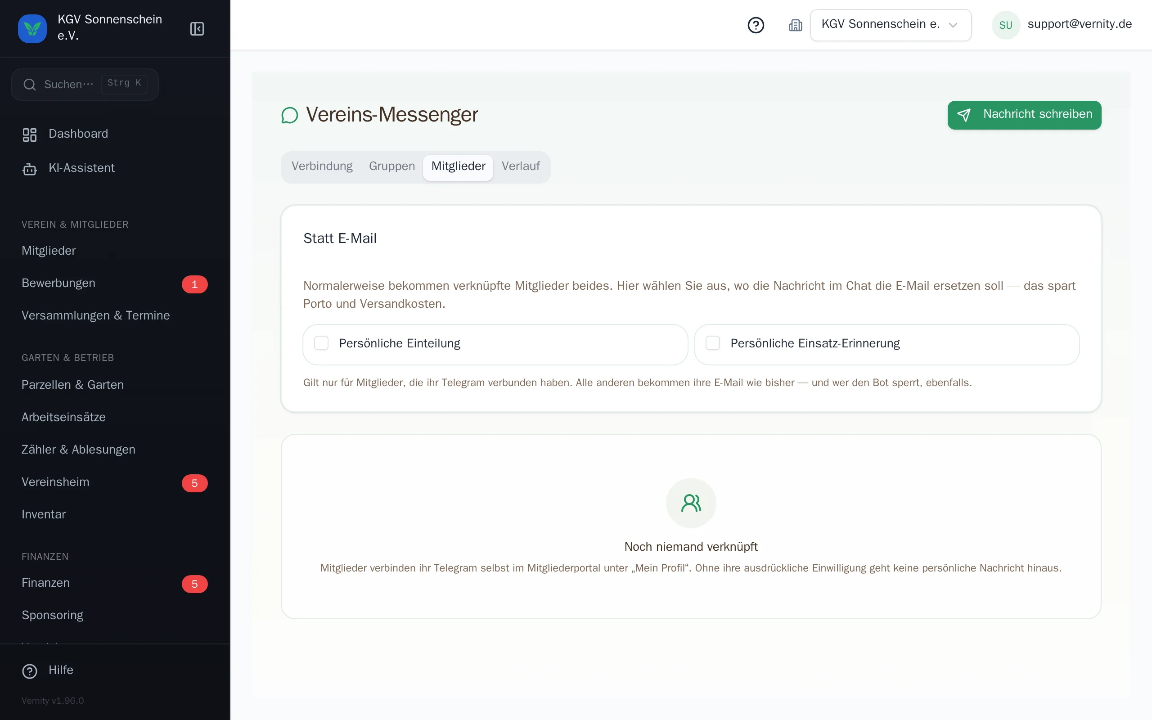This screenshot has width=1152, height=720.
Task: Click the KI-Assistent robot icon
Action: [x=30, y=169]
